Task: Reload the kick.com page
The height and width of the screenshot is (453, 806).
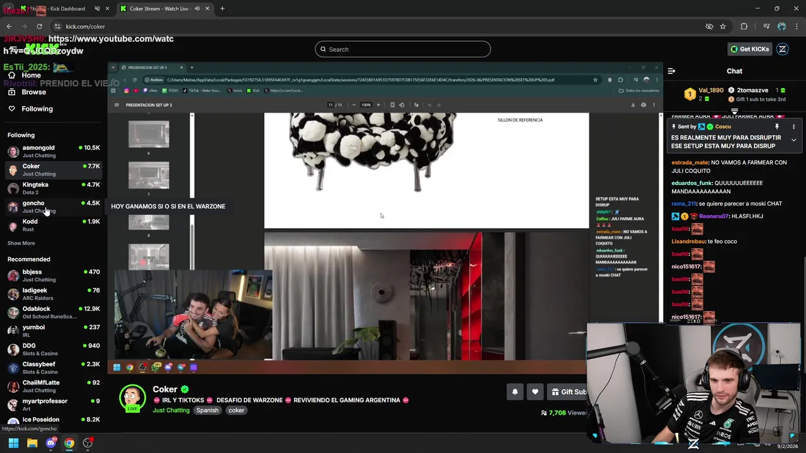Action: click(39, 26)
